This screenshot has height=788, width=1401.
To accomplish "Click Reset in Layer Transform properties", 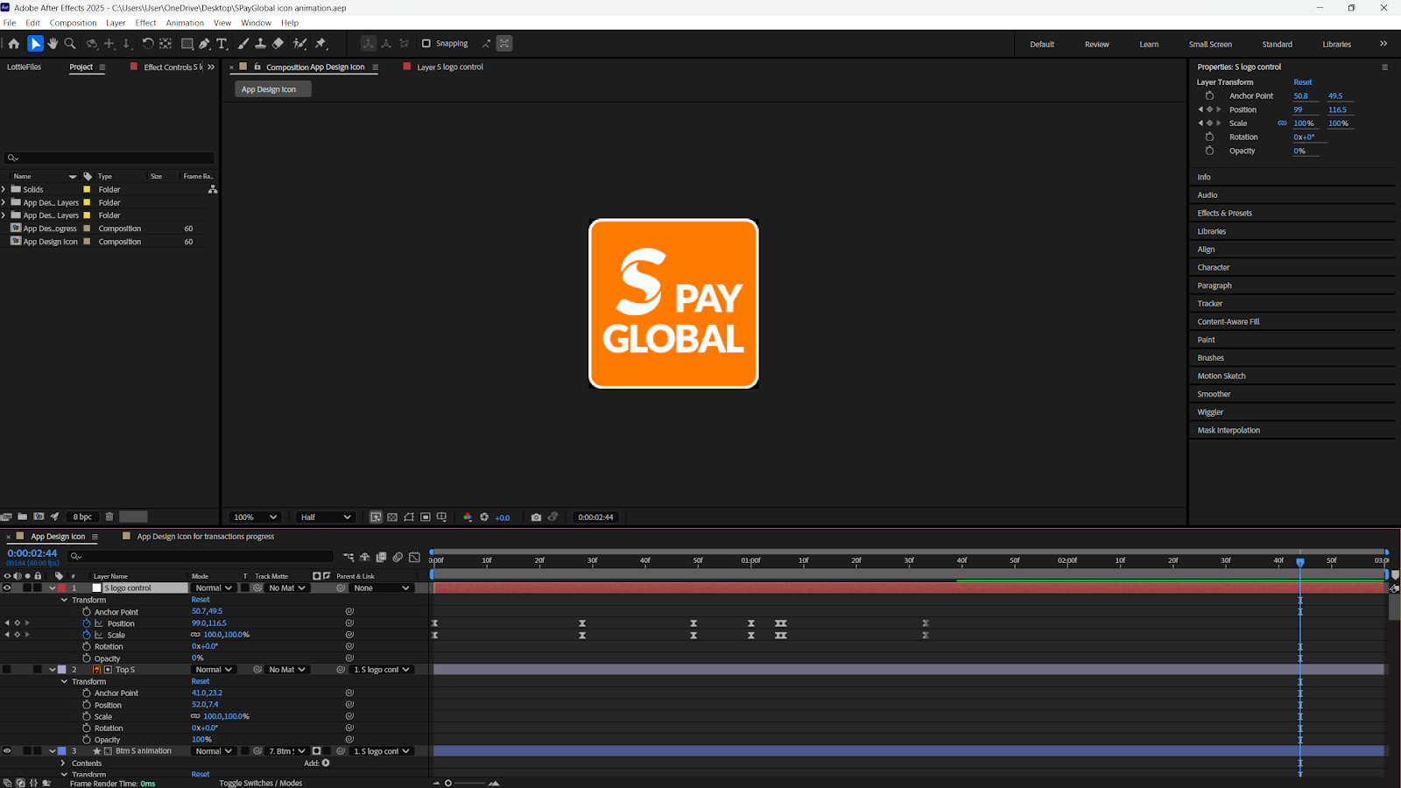I will (x=1303, y=82).
